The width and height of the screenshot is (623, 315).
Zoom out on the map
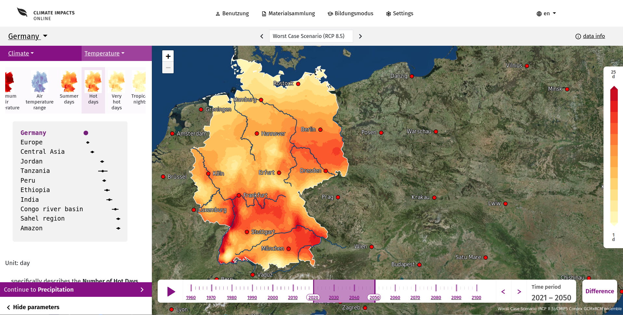pyautogui.click(x=168, y=67)
